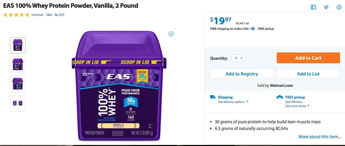Open the 4 reviews link
Image resolution: width=345 pixels, height=146 pixels.
pos(37,15)
